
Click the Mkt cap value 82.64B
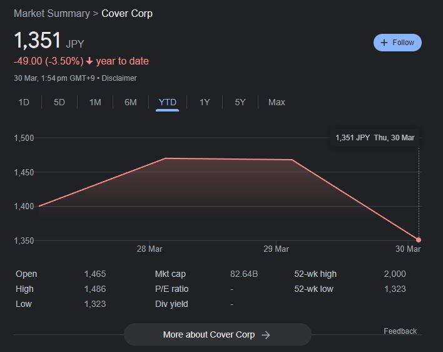pos(244,274)
